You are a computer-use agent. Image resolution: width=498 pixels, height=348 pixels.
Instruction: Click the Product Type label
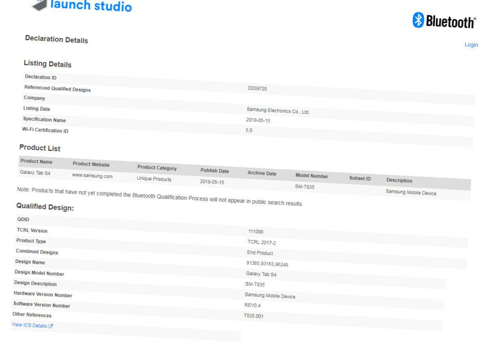(x=31, y=241)
